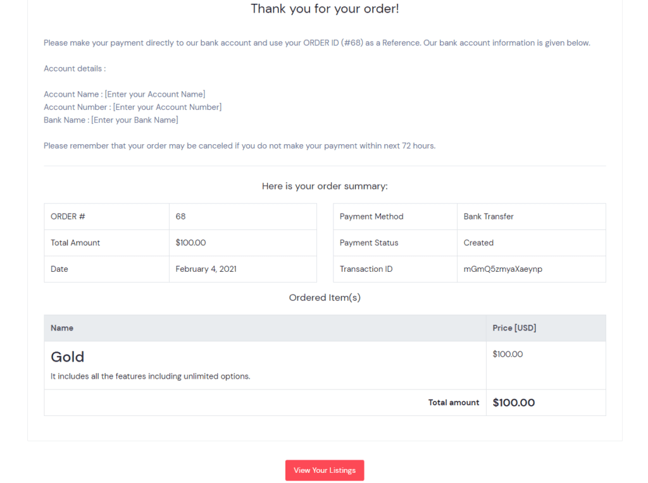Click the 72 hours cancellation notice
Viewport: 648px width, 483px height.
pyautogui.click(x=239, y=146)
